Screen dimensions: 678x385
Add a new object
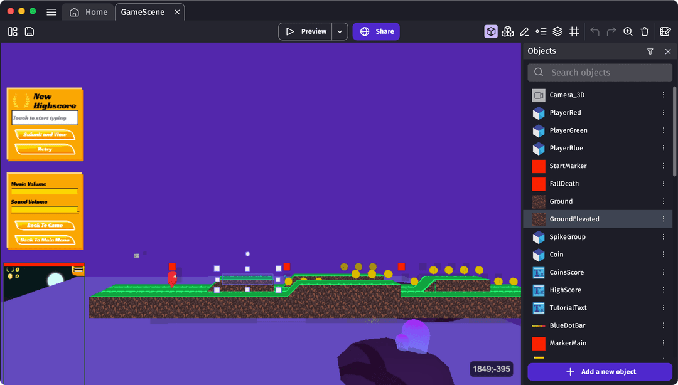tap(600, 371)
